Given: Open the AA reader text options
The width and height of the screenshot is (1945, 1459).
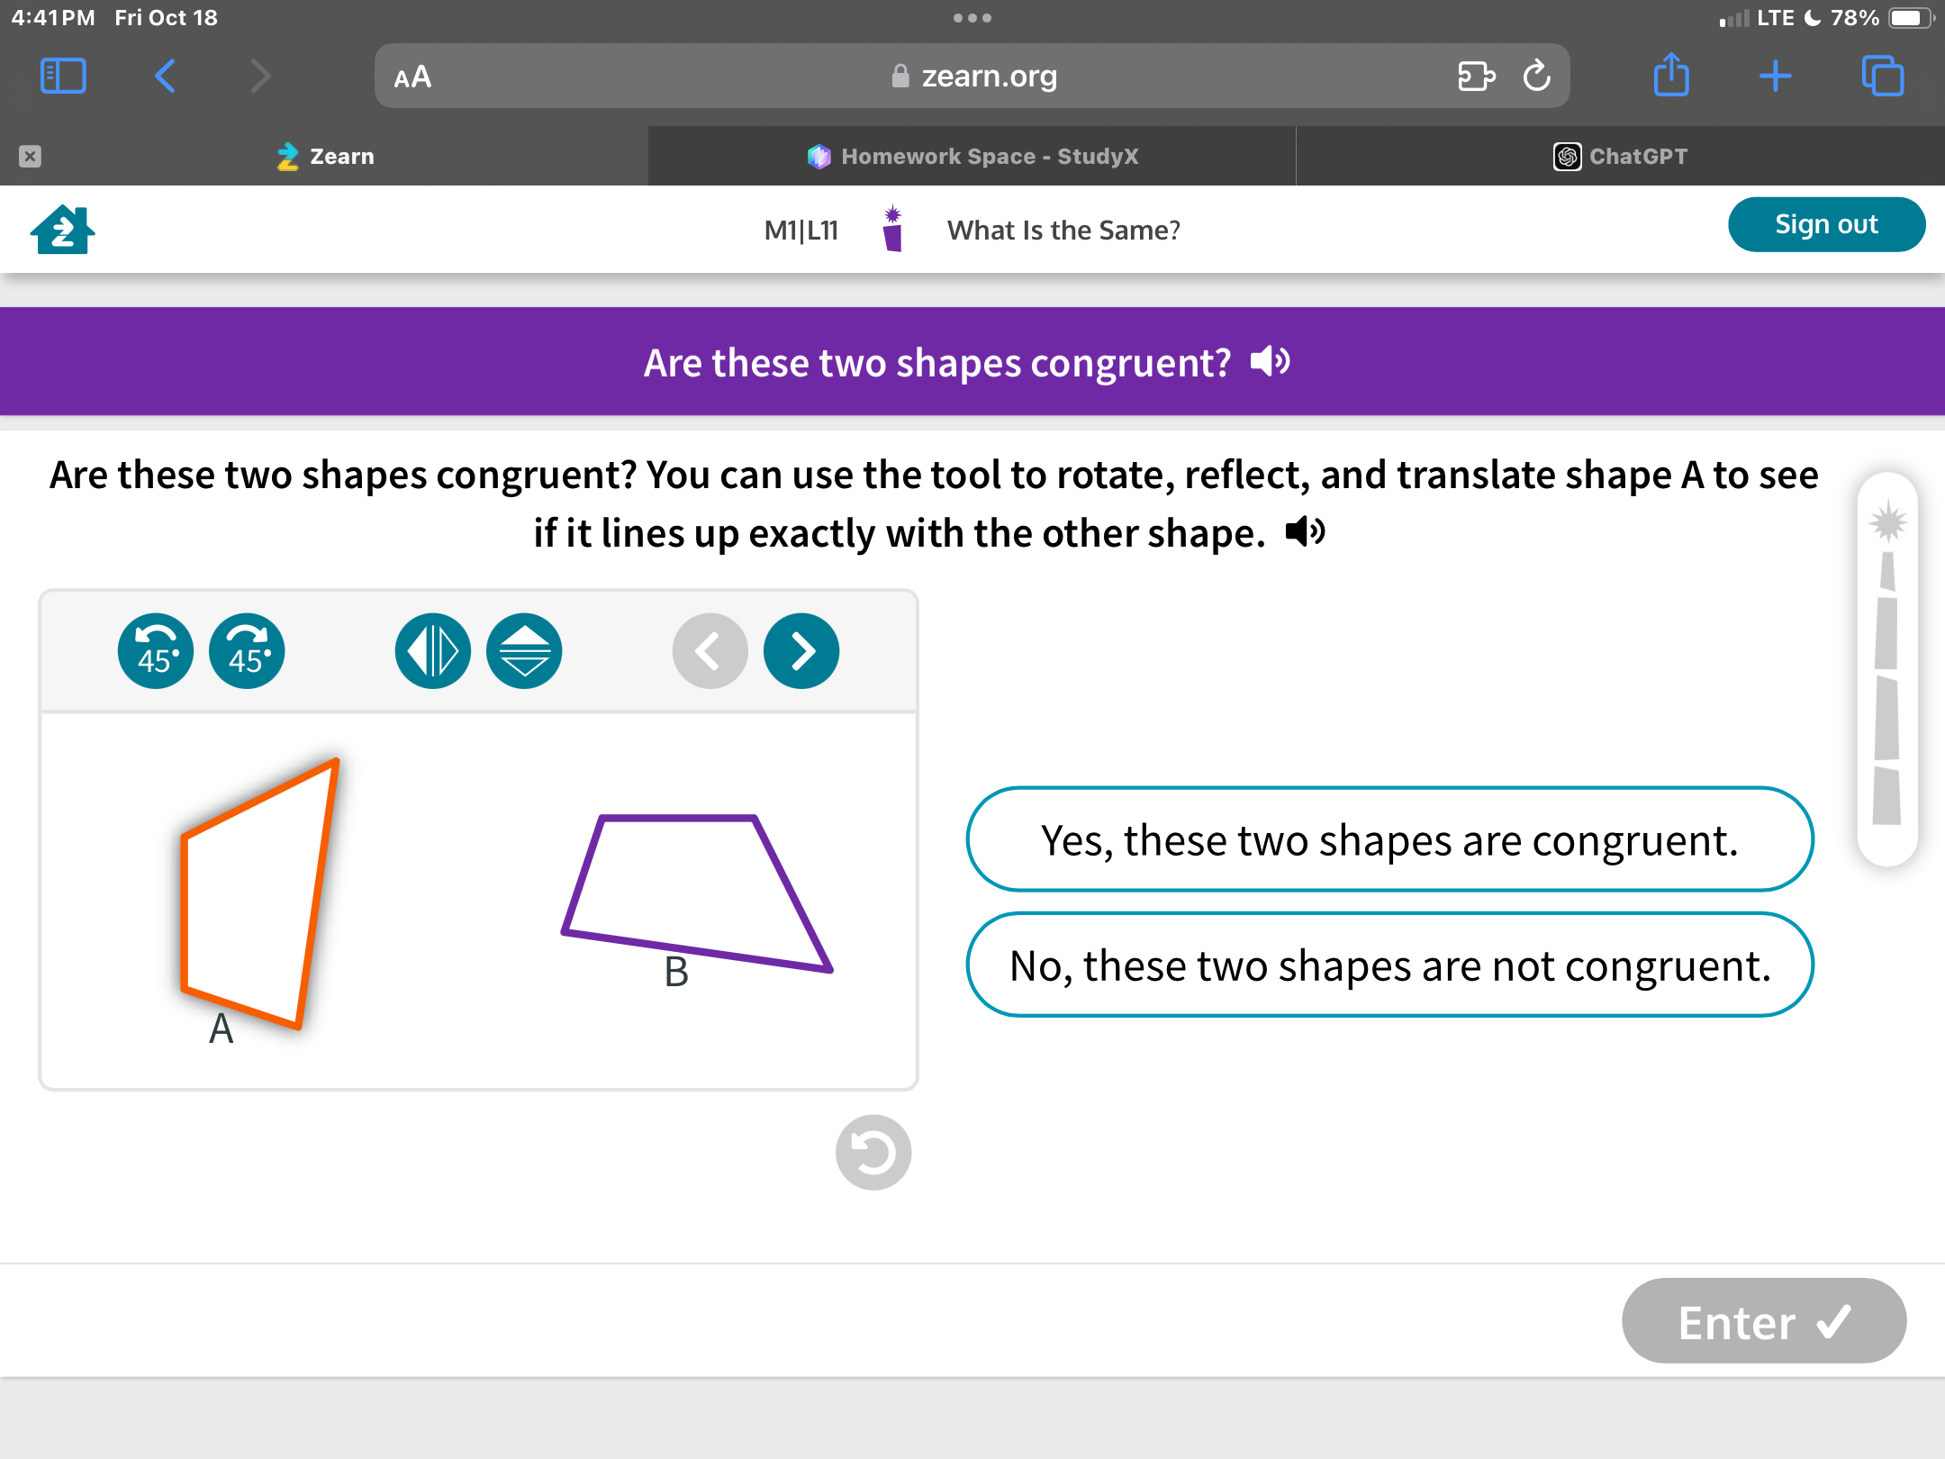Looking at the screenshot, I should [412, 77].
